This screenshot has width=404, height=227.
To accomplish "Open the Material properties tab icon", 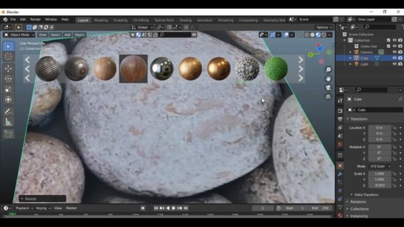I will [340, 216].
